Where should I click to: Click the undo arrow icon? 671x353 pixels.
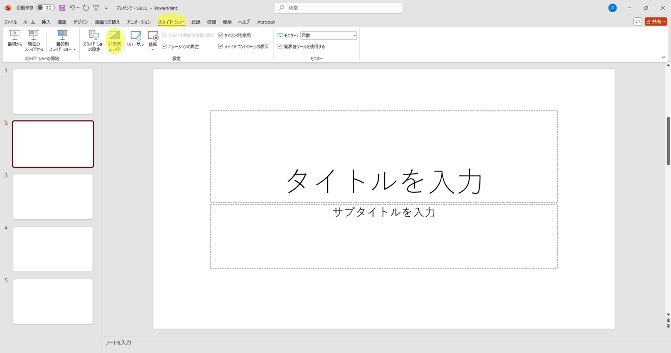72,8
